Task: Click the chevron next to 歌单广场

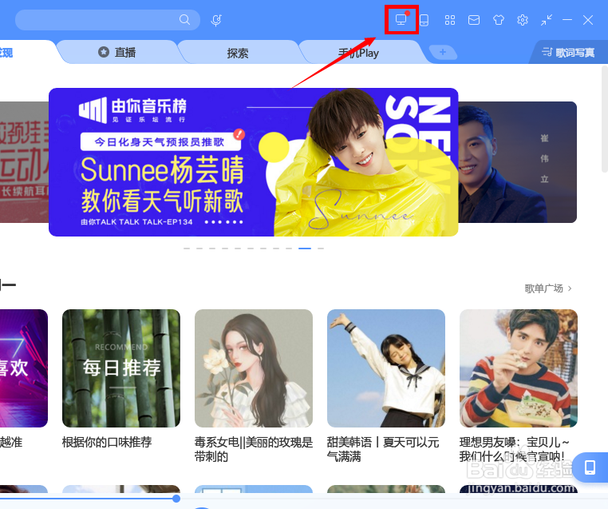Action: [570, 288]
